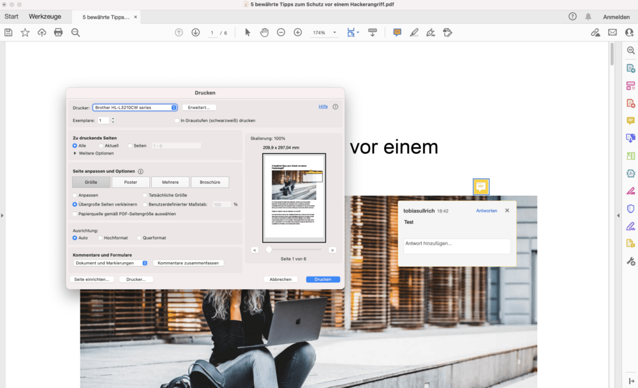Click the Hilfe link
Image resolution: width=638 pixels, height=388 pixels.
(323, 107)
